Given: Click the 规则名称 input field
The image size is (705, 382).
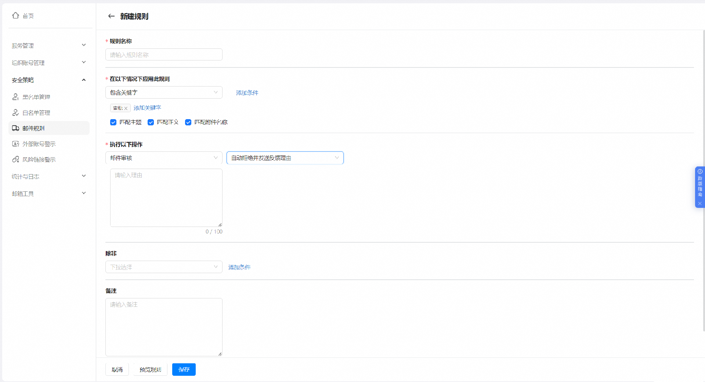Looking at the screenshot, I should (164, 55).
